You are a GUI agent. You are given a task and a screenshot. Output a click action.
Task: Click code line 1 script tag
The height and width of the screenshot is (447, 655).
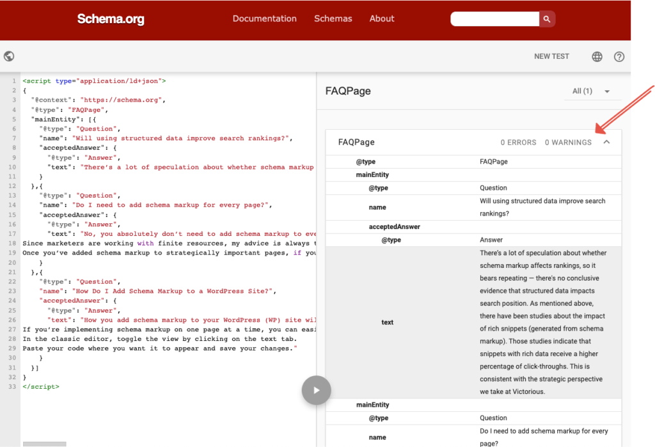[x=94, y=81]
